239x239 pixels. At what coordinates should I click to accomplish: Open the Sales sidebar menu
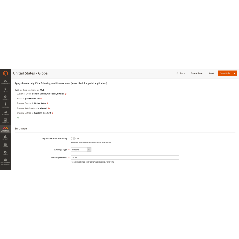coord(5,89)
